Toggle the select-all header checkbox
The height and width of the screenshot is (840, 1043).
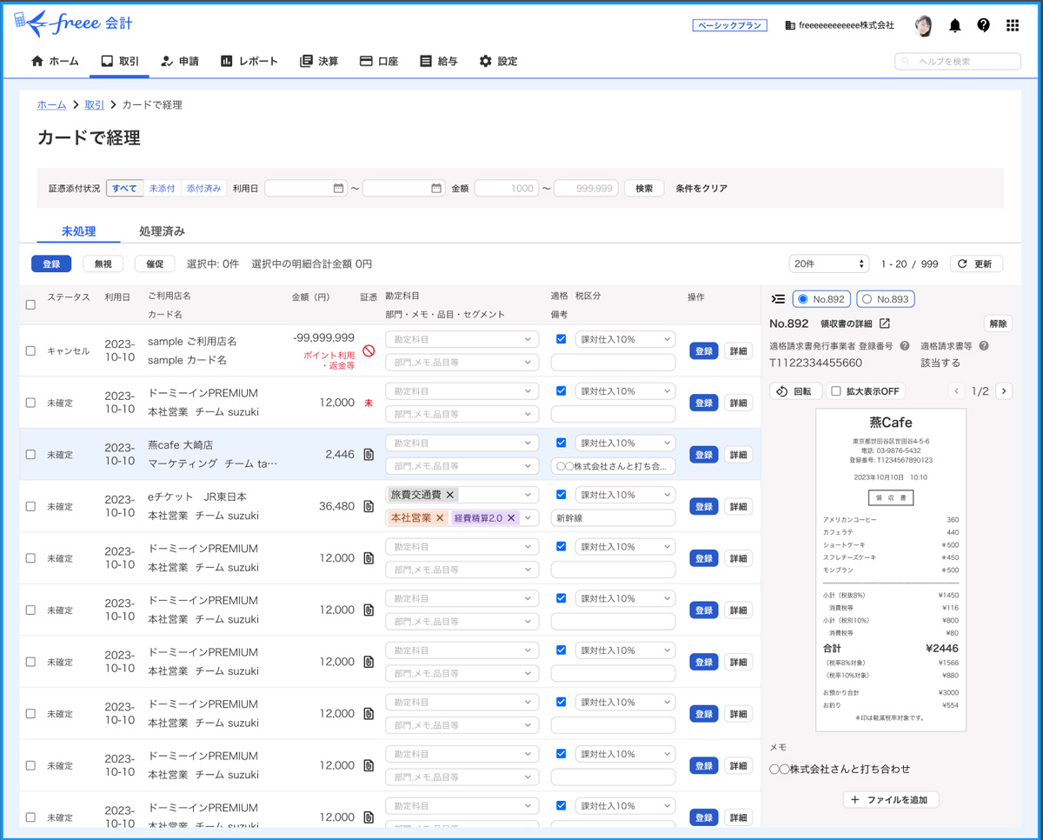click(30, 305)
